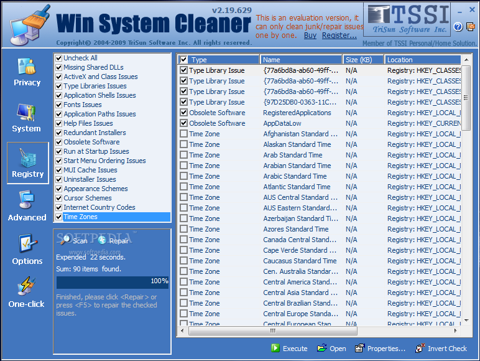The height and width of the screenshot is (361, 480).
Task: Select Appearance Schemes category text
Action: point(96,189)
